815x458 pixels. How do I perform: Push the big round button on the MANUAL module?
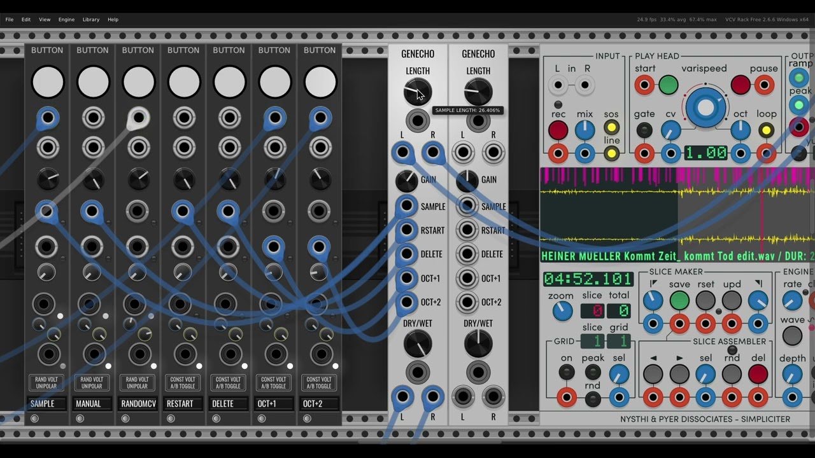pyautogui.click(x=93, y=83)
